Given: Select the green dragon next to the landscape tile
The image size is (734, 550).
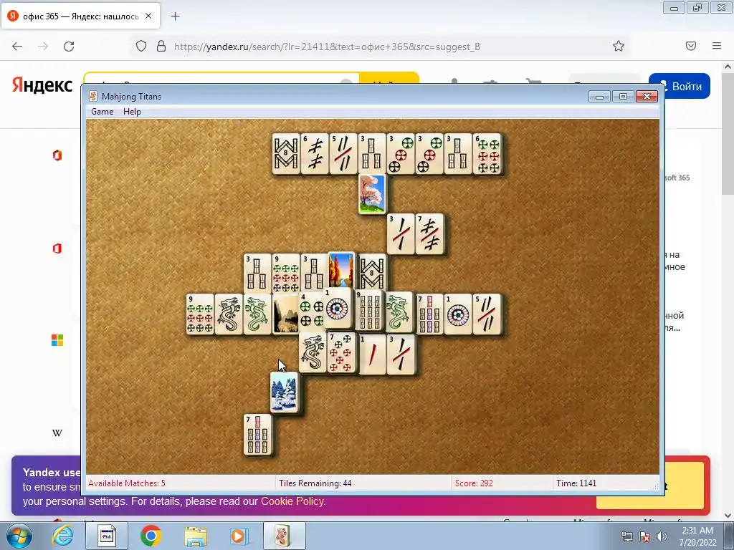Looking at the screenshot, I should click(257, 314).
